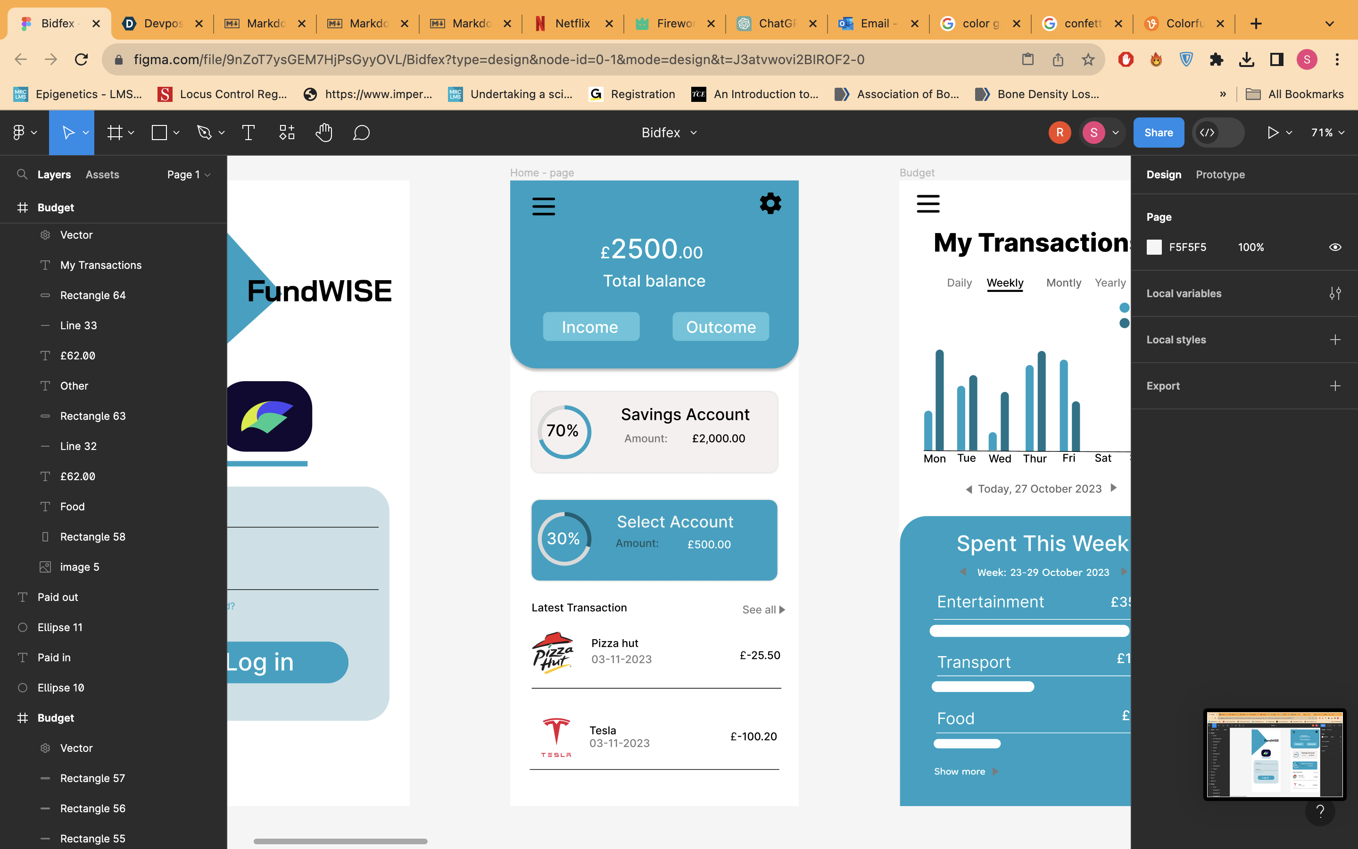Screen dimensions: 1358x849
Task: Select the Rectangle 64 layer
Action: 92,295
